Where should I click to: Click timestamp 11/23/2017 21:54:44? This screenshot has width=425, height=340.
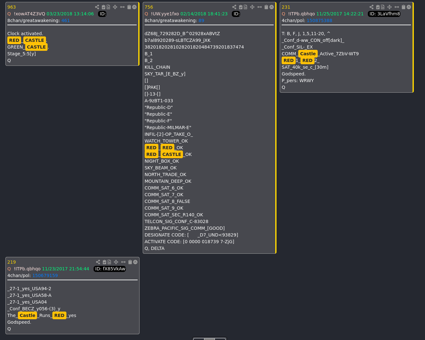(x=65, y=269)
